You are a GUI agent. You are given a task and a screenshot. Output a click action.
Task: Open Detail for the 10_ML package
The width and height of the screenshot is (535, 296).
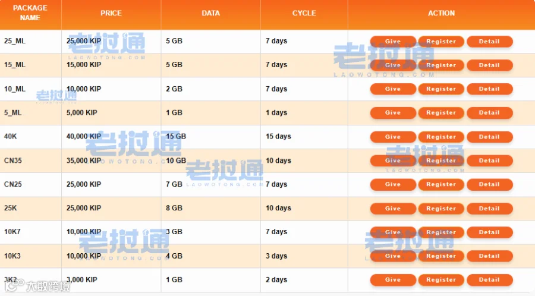tap(489, 89)
